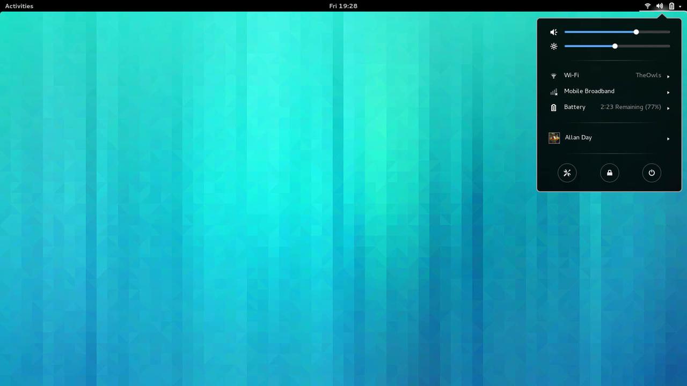Click the Mobile Broadband signal bars icon
Viewport: 687px width, 386px height.
click(x=554, y=92)
